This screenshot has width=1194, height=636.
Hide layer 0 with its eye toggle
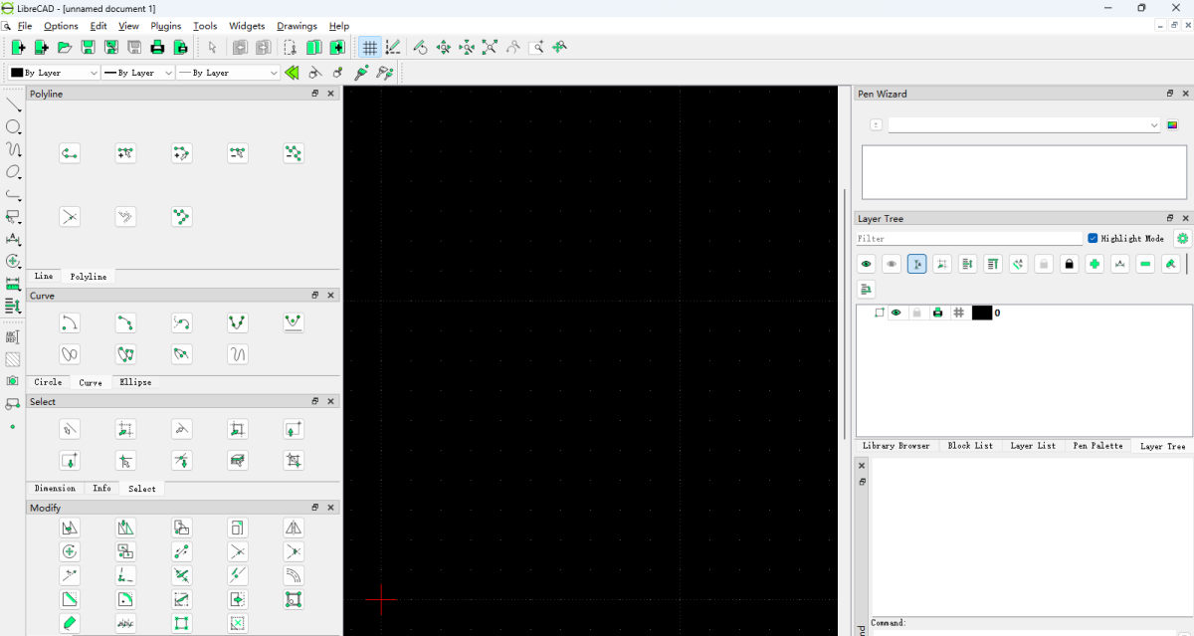pyautogui.click(x=897, y=312)
